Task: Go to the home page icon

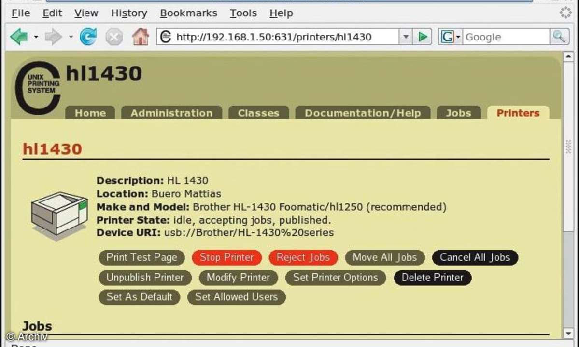Action: (x=141, y=37)
